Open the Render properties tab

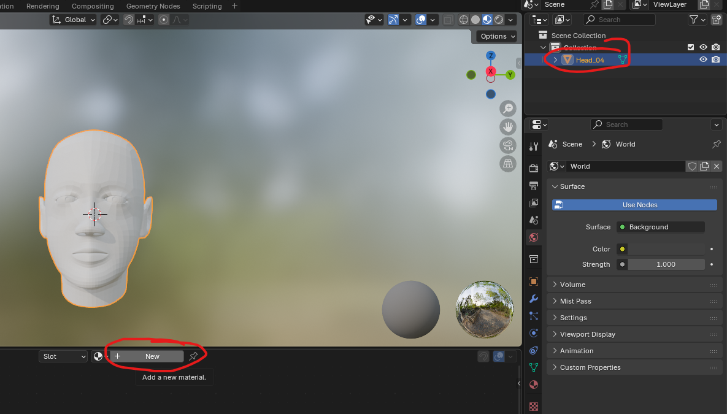(x=534, y=168)
